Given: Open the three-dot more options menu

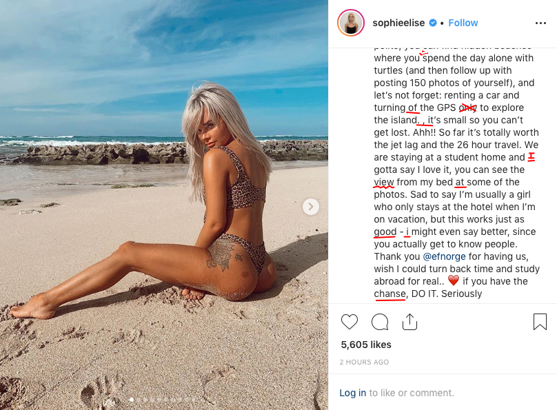Looking at the screenshot, I should 540,23.
